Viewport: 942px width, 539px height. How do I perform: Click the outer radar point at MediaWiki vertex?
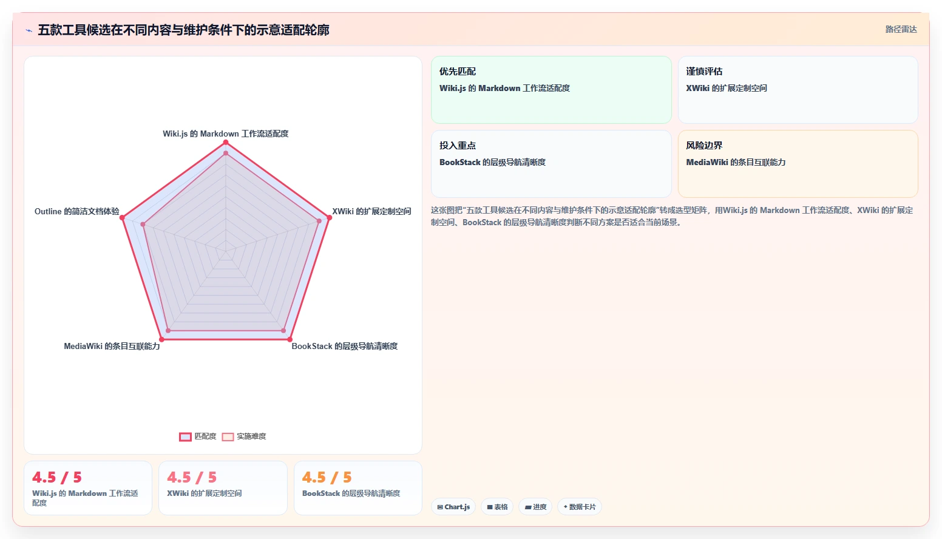click(161, 339)
